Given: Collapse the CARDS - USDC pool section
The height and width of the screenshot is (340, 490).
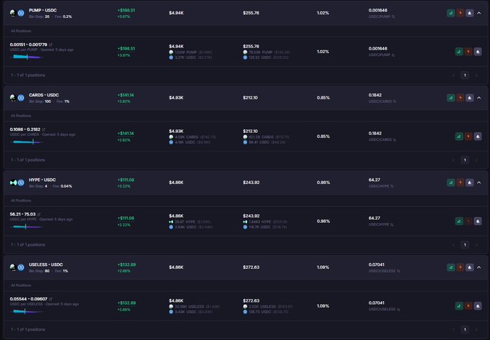Looking at the screenshot, I should (479, 98).
